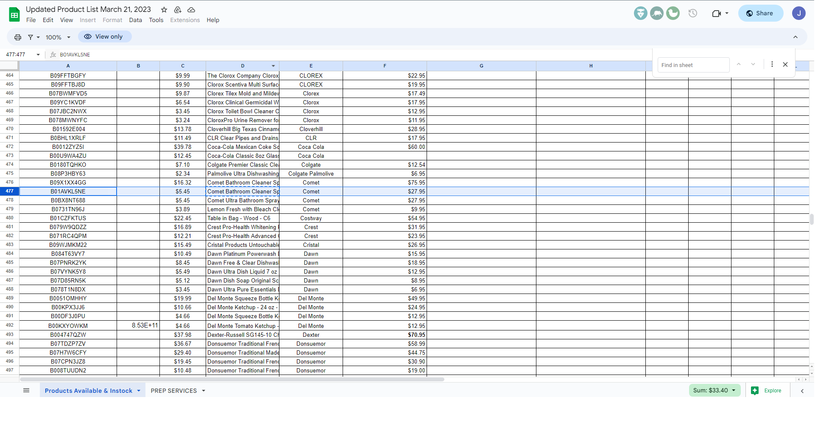Open the Google Sheets home icon
The width and height of the screenshot is (815, 442).
(x=14, y=14)
